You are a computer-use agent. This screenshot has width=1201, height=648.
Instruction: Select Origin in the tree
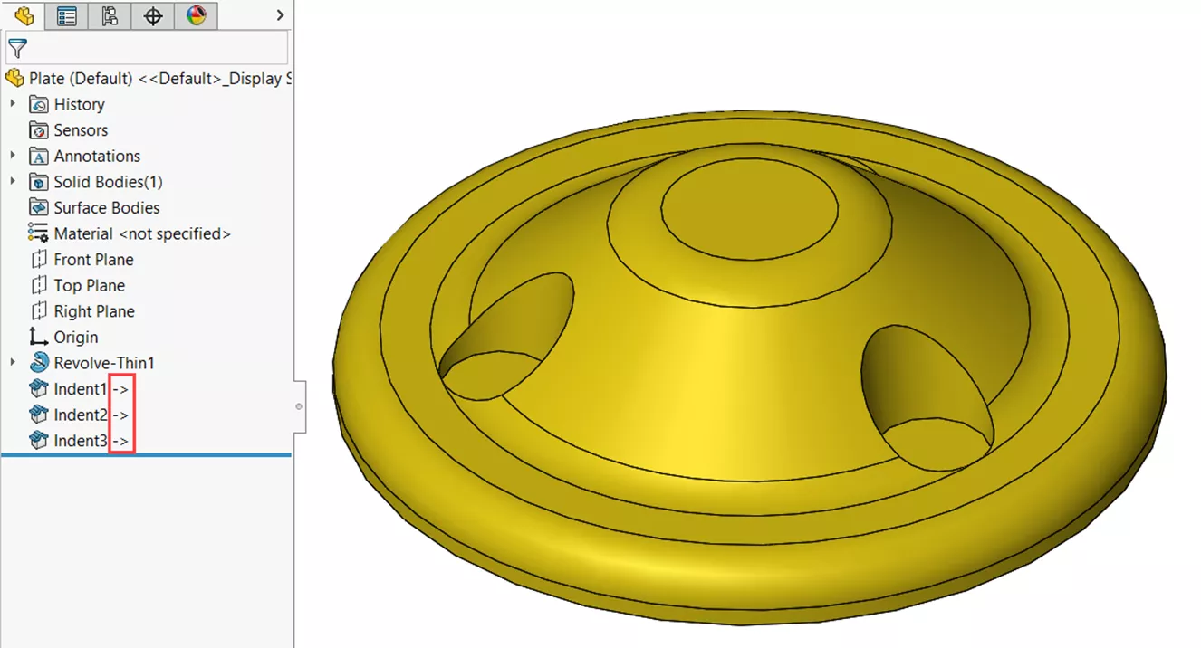click(x=76, y=337)
